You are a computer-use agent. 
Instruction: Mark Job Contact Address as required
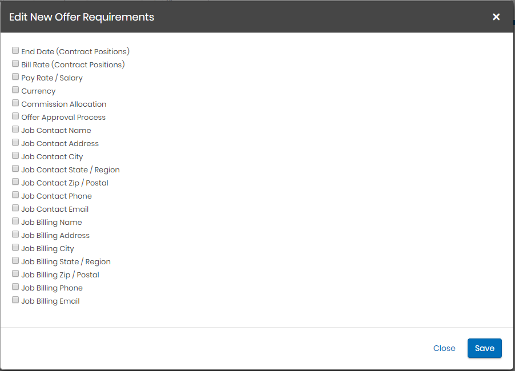coord(15,143)
